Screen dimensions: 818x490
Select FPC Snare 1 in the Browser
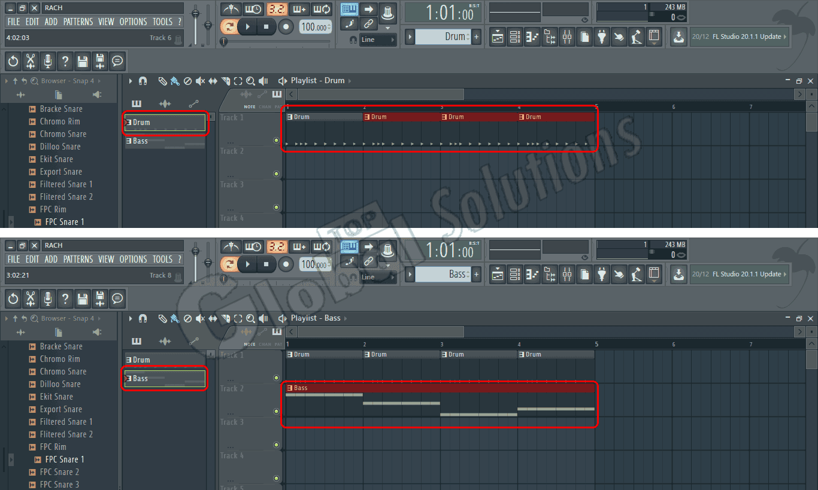(62, 221)
